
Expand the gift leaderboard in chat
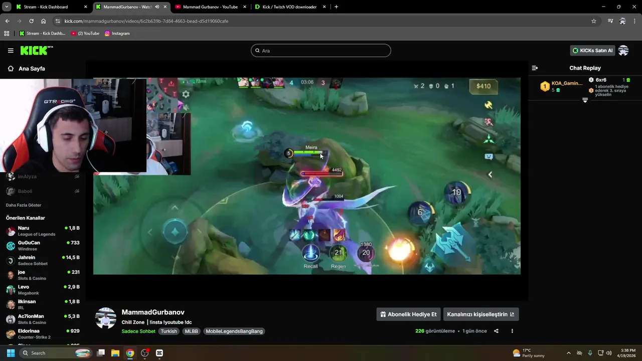(585, 100)
